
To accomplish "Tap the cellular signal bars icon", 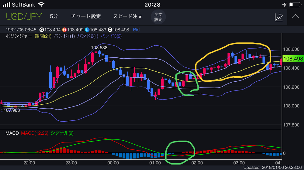I will pos(6,5).
